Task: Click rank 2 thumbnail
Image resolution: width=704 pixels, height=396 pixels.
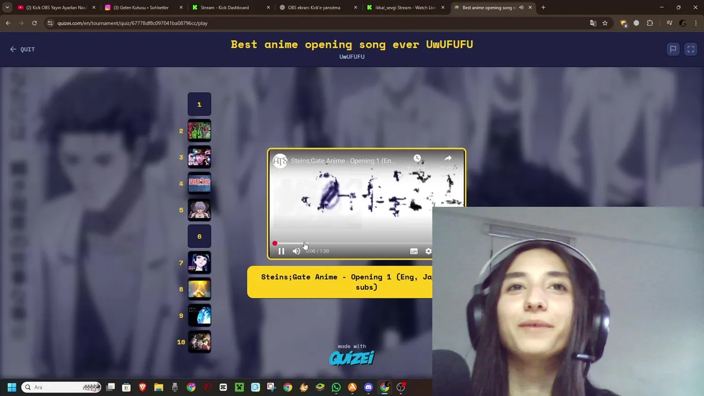Action: tap(199, 131)
